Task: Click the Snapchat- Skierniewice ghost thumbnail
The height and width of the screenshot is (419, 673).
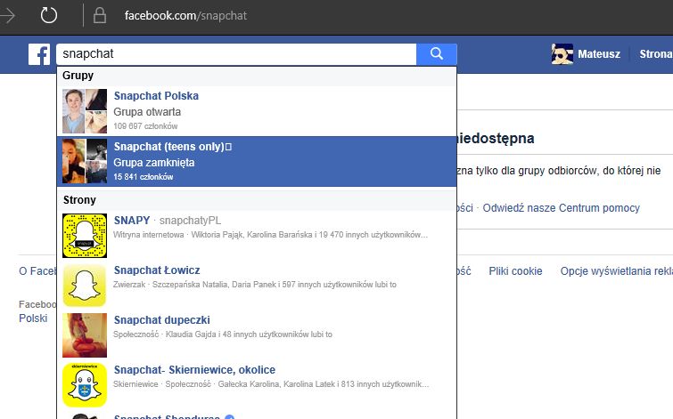Action: click(x=85, y=384)
